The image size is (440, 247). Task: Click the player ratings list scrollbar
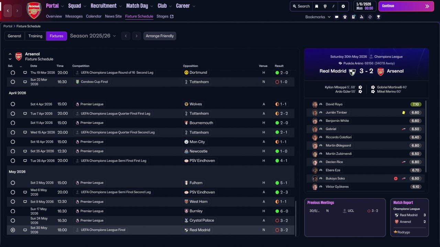point(426,136)
